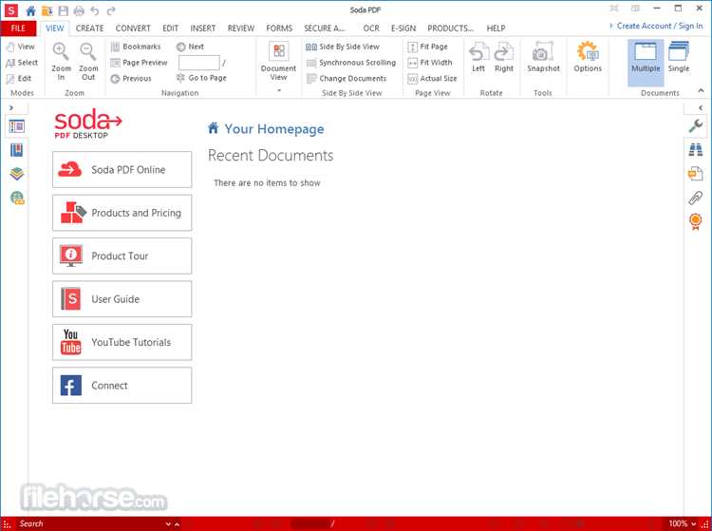The width and height of the screenshot is (712, 531).
Task: Click the globe icon in left sidebar
Action: point(17,198)
